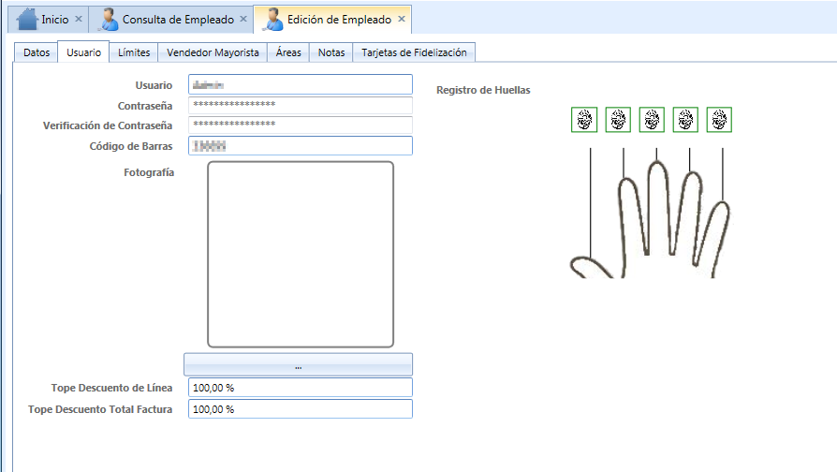Click the Tope Descuento de Línea field

coord(300,388)
